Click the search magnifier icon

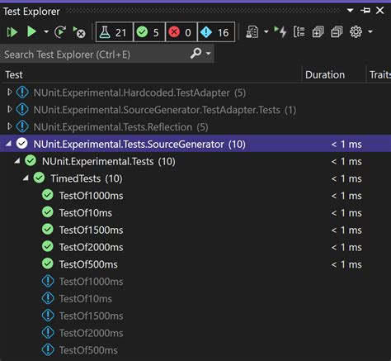[195, 53]
